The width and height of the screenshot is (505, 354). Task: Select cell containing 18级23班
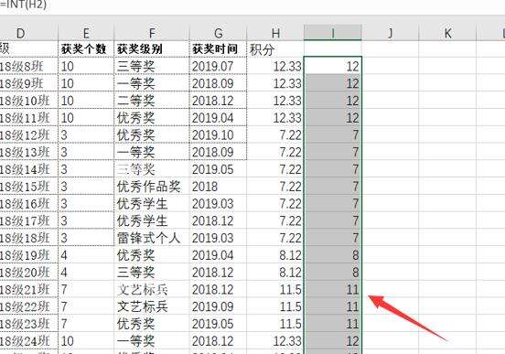(28, 324)
